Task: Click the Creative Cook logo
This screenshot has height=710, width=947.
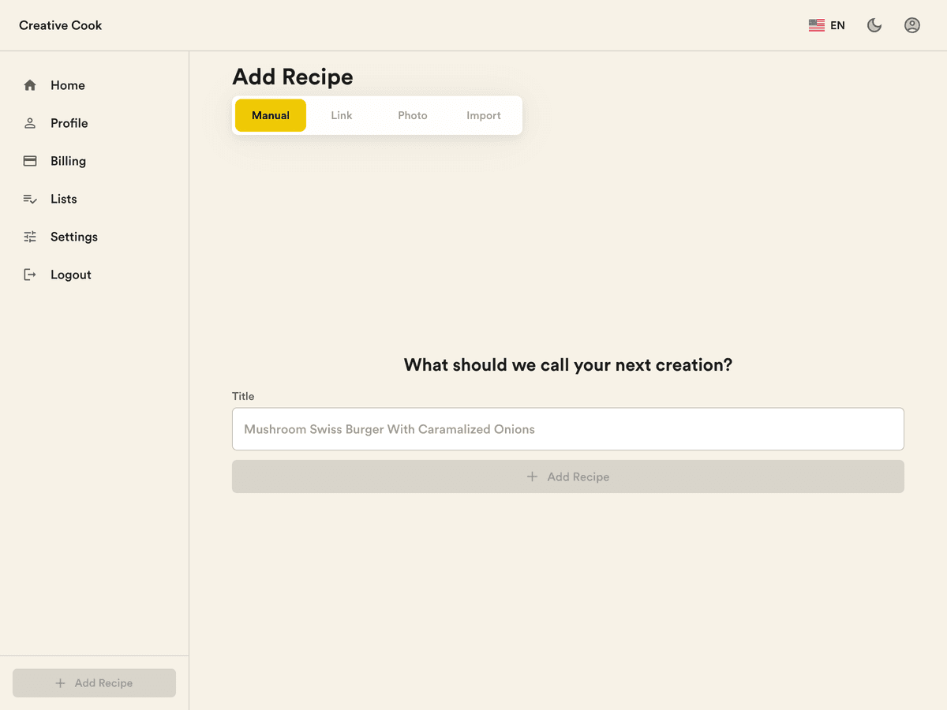Action: [x=60, y=24]
